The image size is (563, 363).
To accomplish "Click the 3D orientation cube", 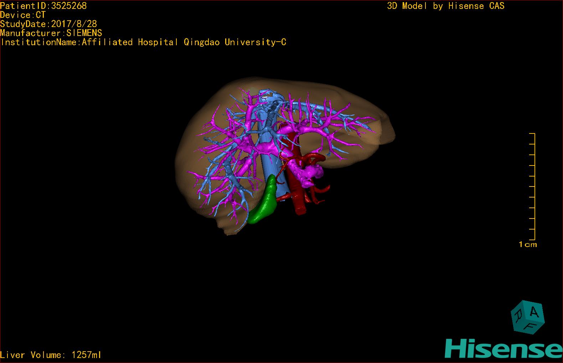I will point(528,317).
